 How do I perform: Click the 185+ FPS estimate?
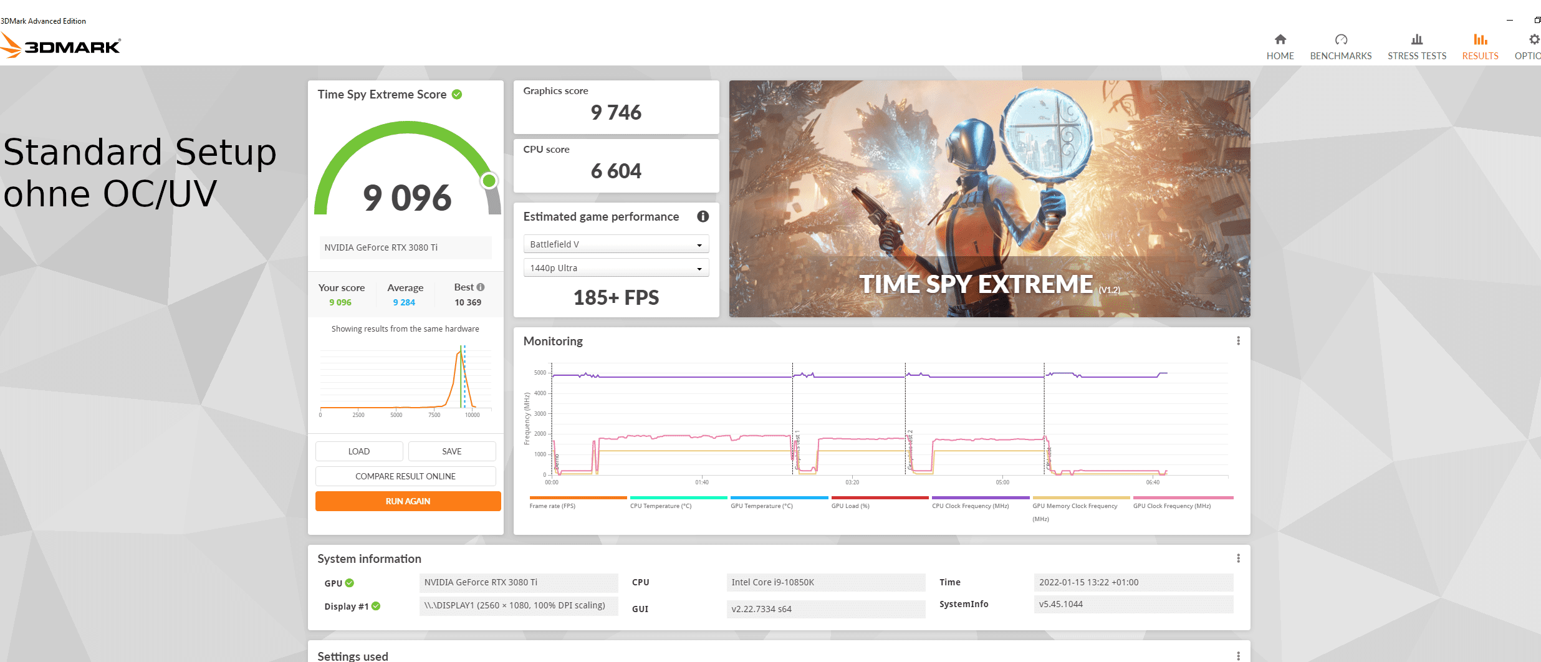(616, 297)
